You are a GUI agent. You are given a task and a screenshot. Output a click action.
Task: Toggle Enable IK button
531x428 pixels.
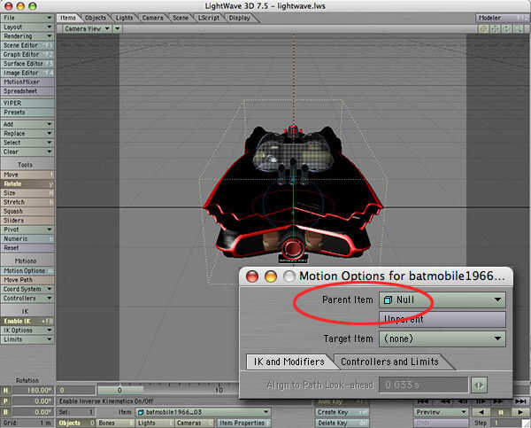(x=27, y=321)
